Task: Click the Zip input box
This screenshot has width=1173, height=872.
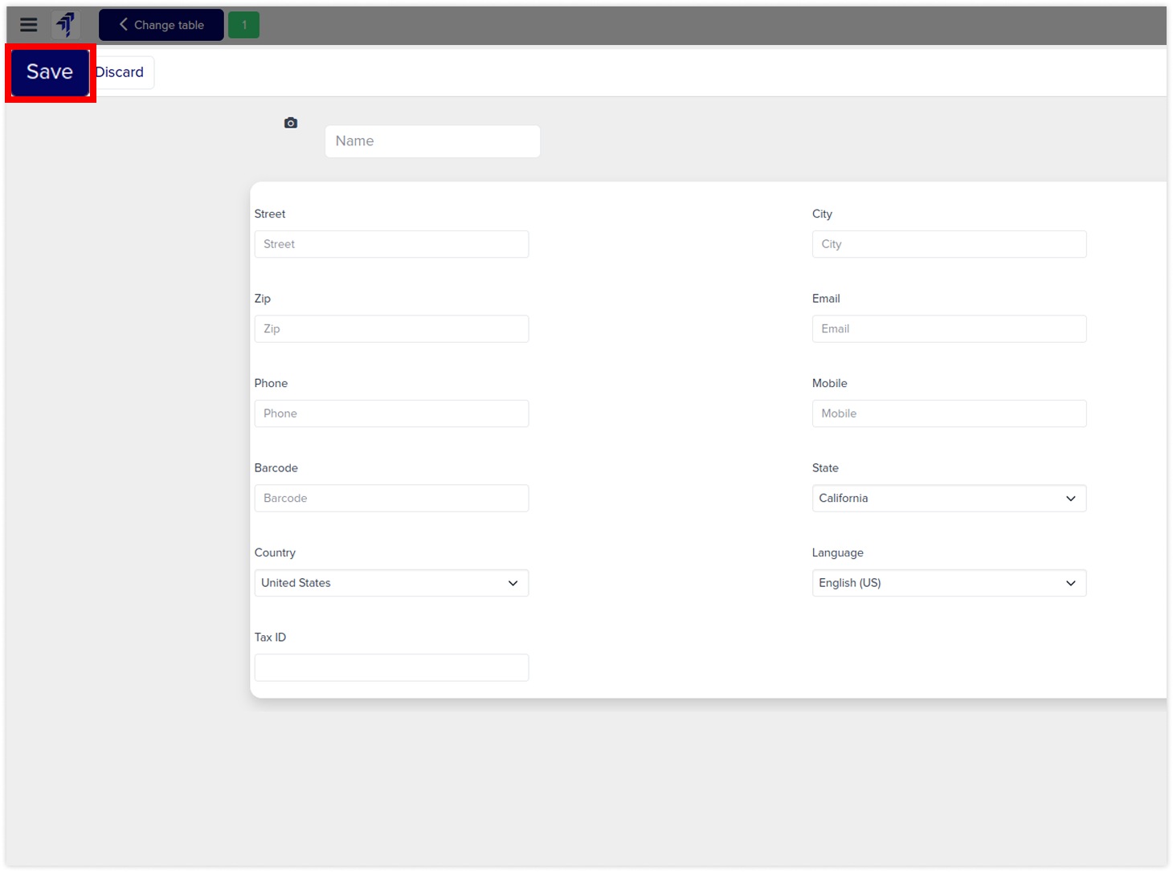Action: tap(391, 329)
